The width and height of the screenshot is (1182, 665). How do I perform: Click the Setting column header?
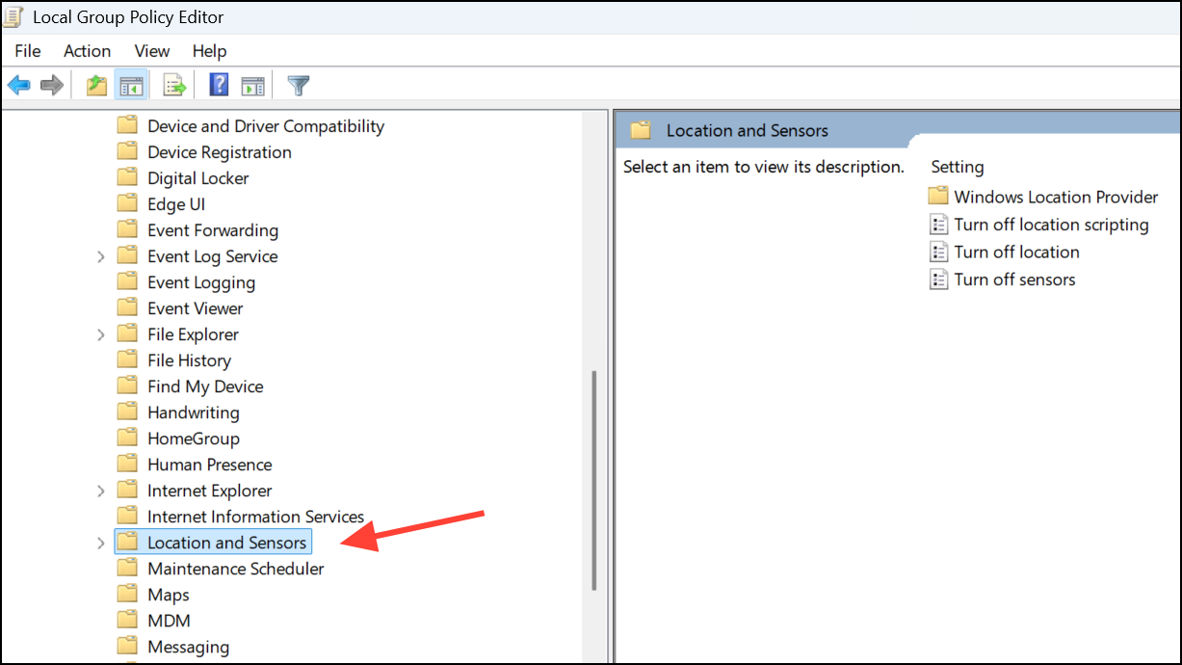tap(958, 167)
